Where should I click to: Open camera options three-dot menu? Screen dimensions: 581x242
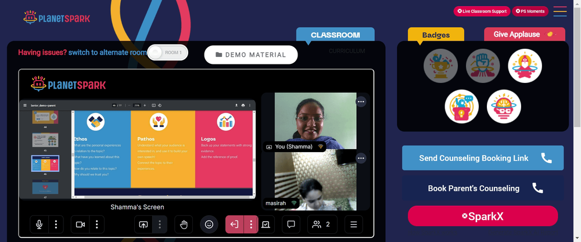[96, 224]
